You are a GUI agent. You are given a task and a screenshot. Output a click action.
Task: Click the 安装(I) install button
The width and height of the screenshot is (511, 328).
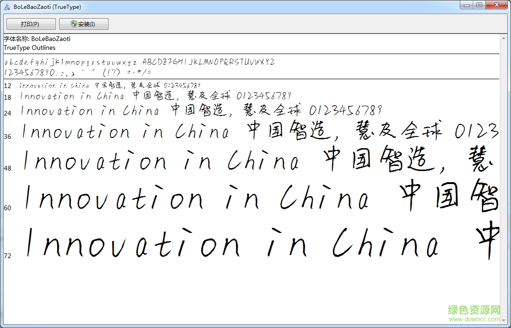tap(84, 24)
